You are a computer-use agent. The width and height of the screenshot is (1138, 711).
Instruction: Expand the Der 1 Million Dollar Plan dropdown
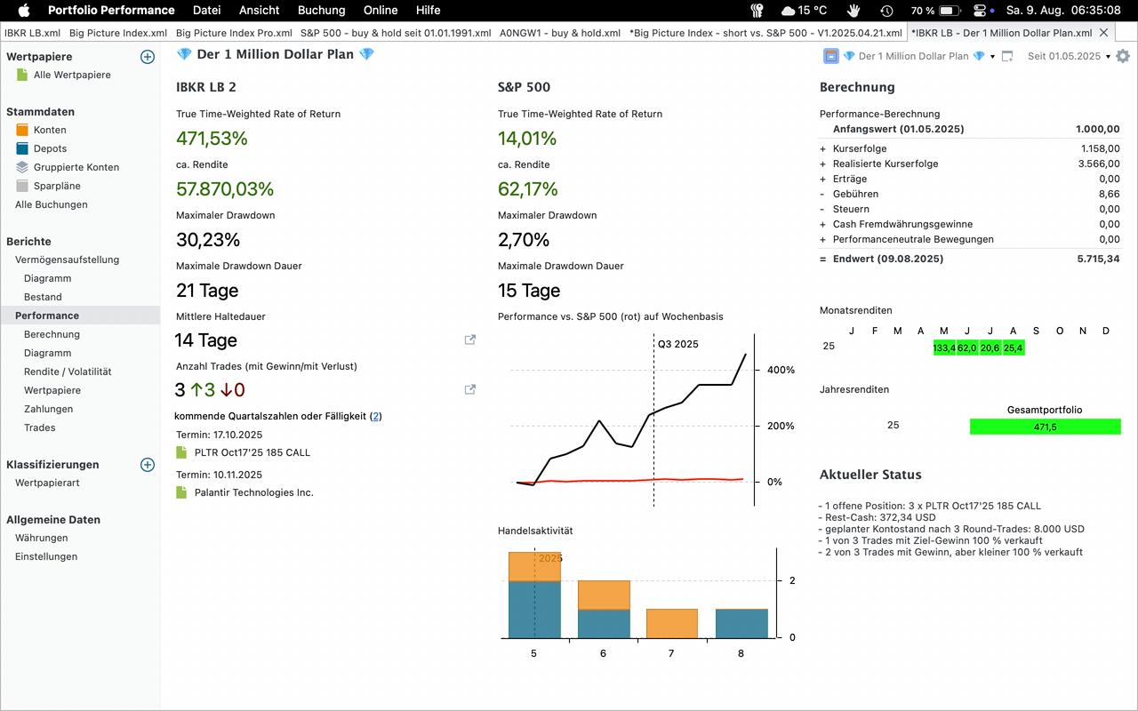992,57
